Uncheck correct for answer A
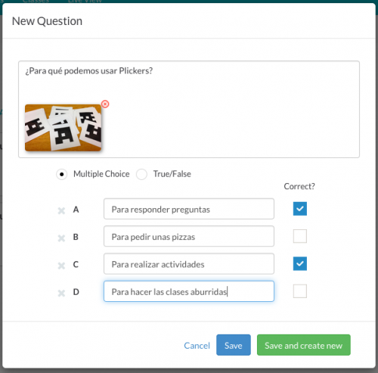This screenshot has height=373, width=378. [300, 209]
